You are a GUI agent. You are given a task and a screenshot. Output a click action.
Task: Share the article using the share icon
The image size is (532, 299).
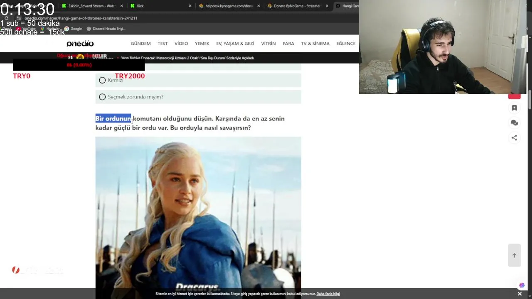click(x=514, y=138)
